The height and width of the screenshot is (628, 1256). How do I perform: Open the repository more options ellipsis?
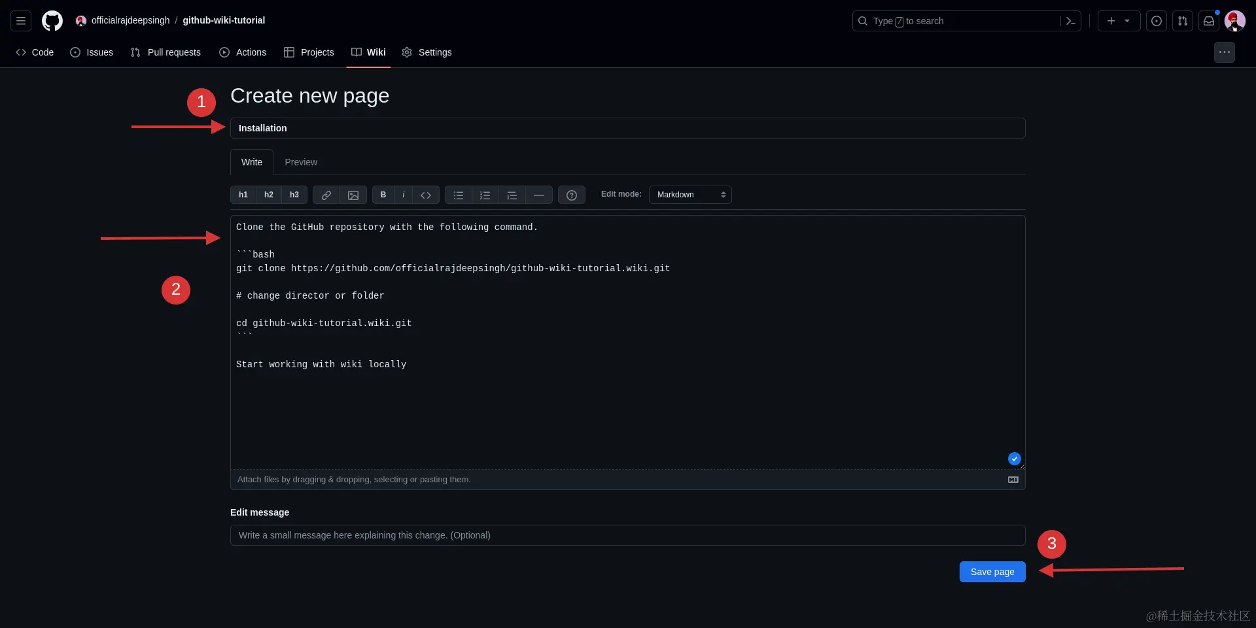[1225, 52]
